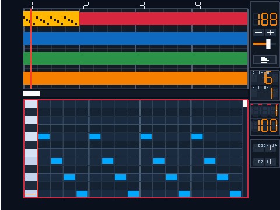
Task: Zoom out with the ZOOM minus button
Action: pos(258,148)
